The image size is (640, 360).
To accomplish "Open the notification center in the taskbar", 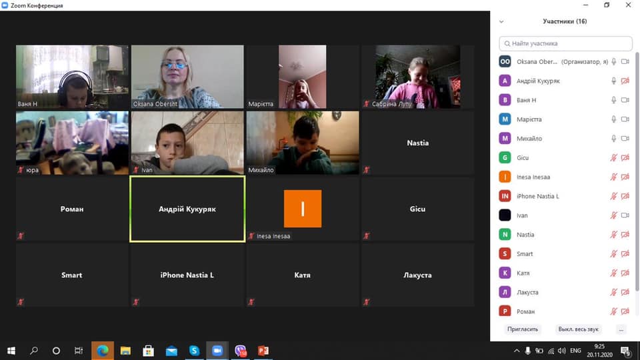I will click(626, 351).
